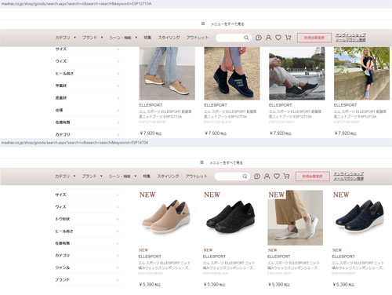This screenshot has height=295, width=392.
Task: Open the beige wedge slip-on shoe image
Action: pos(166,217)
